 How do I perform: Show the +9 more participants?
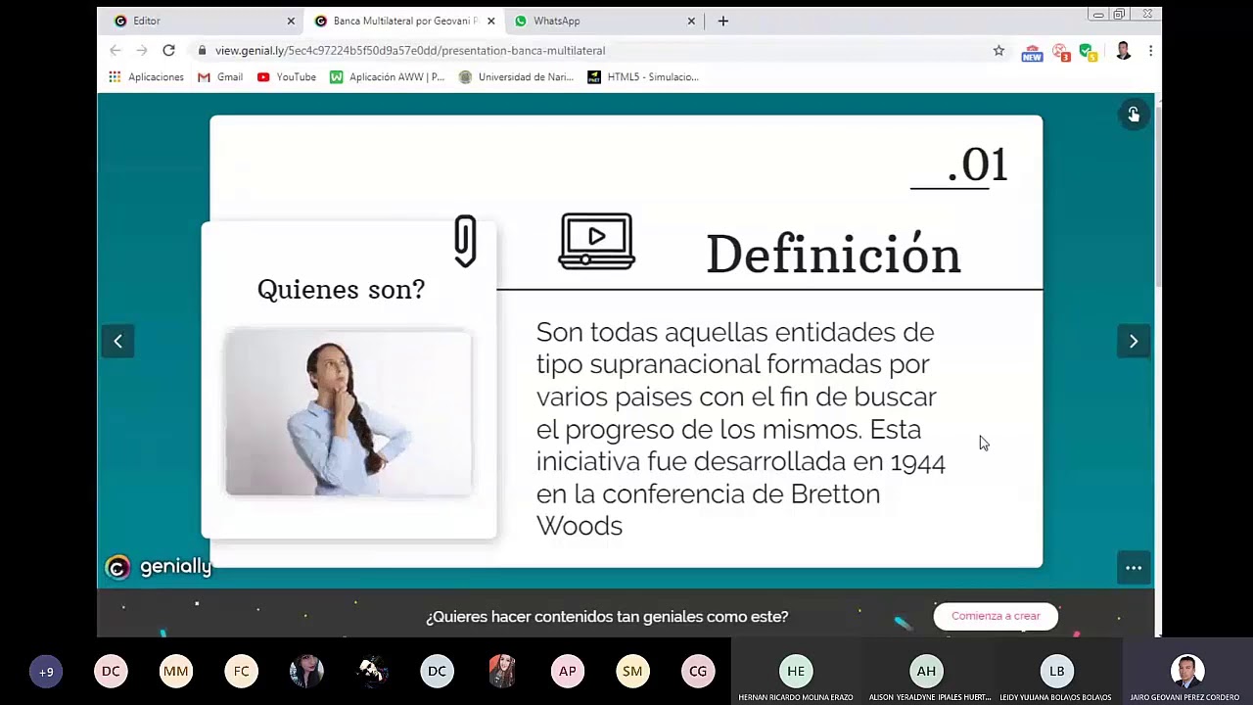coord(46,672)
